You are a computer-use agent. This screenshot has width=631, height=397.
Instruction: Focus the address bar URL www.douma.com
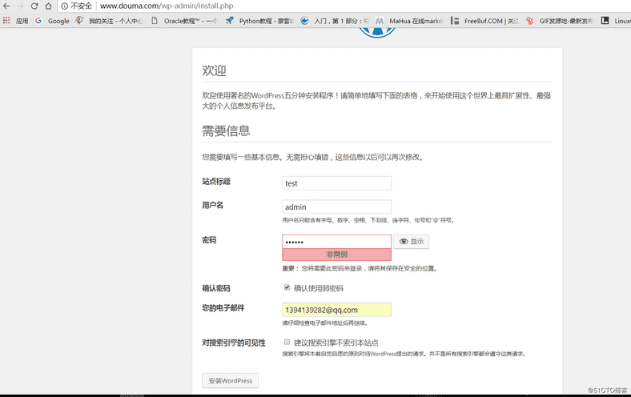[x=167, y=6]
